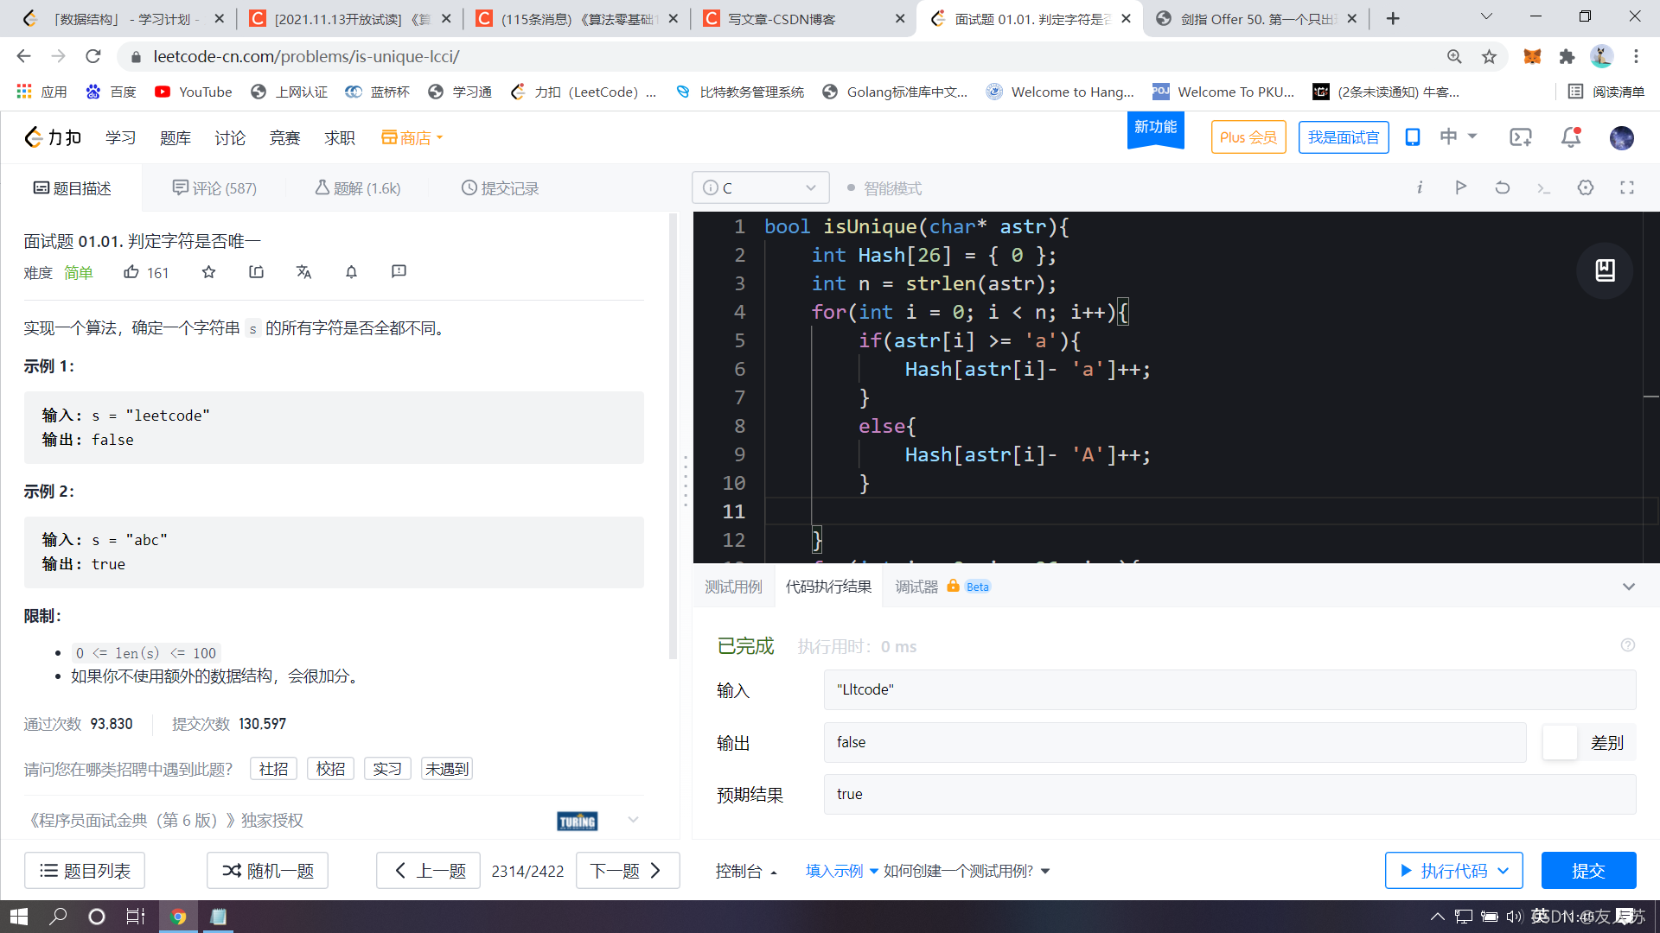Open the 题解 (1.6k) tab

pos(358,188)
